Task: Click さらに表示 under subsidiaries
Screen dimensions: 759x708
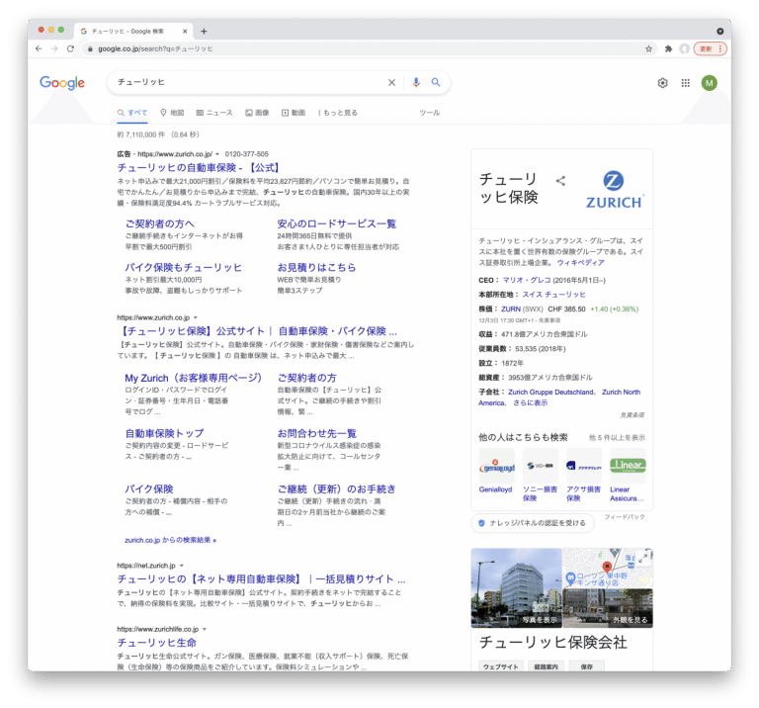Action: 530,402
